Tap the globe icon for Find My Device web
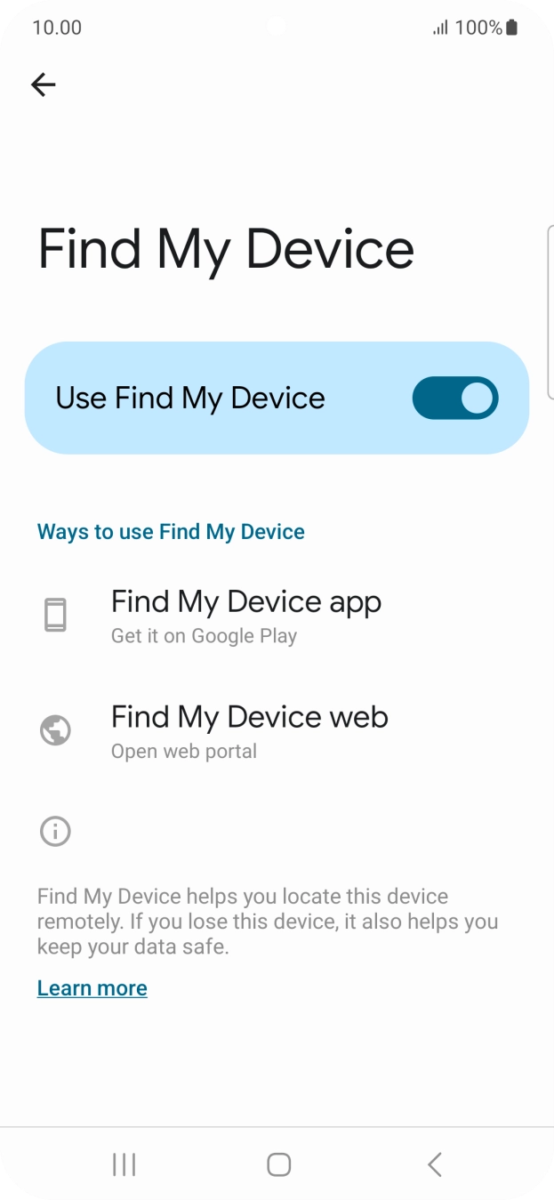Viewport: 554px width, 1200px height. click(55, 729)
